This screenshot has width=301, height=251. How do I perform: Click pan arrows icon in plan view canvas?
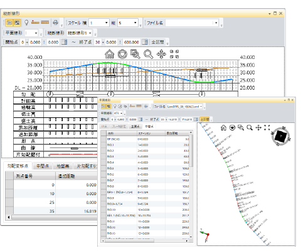(x=258, y=127)
